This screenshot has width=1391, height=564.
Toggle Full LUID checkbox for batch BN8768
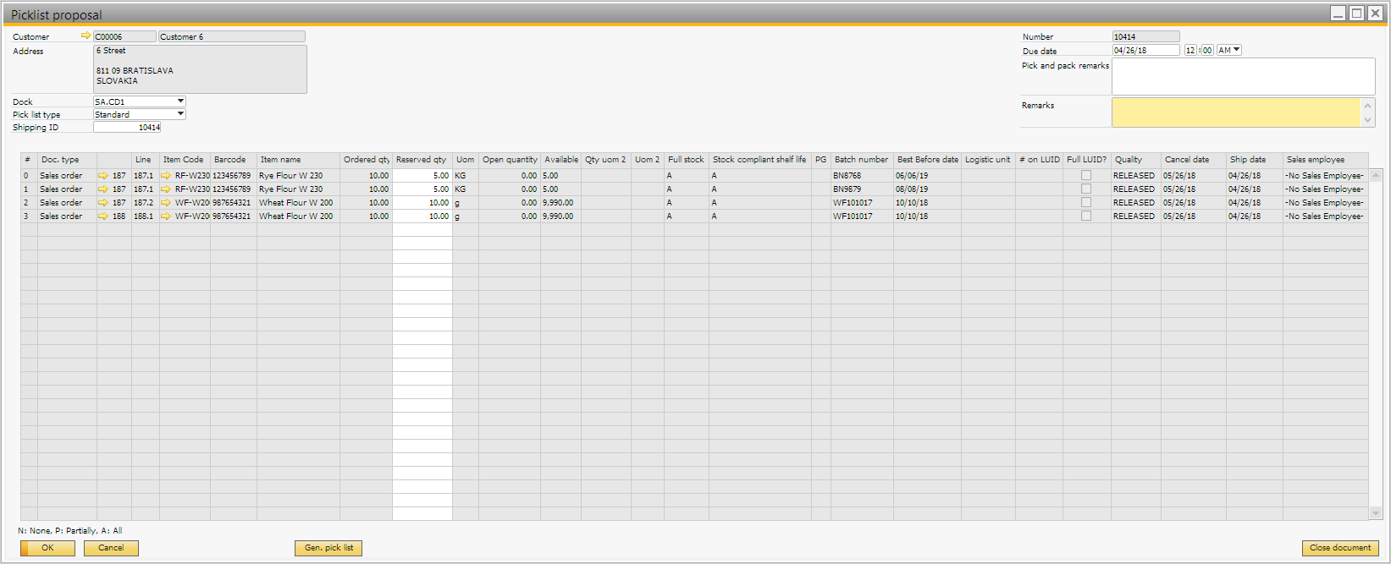point(1086,176)
